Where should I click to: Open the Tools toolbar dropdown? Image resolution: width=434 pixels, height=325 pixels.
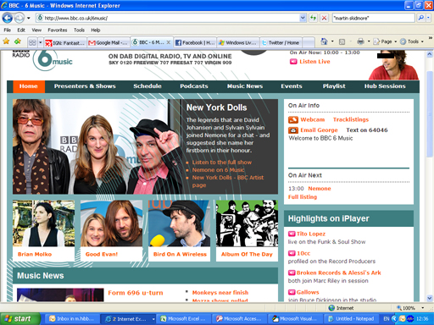tap(412, 41)
